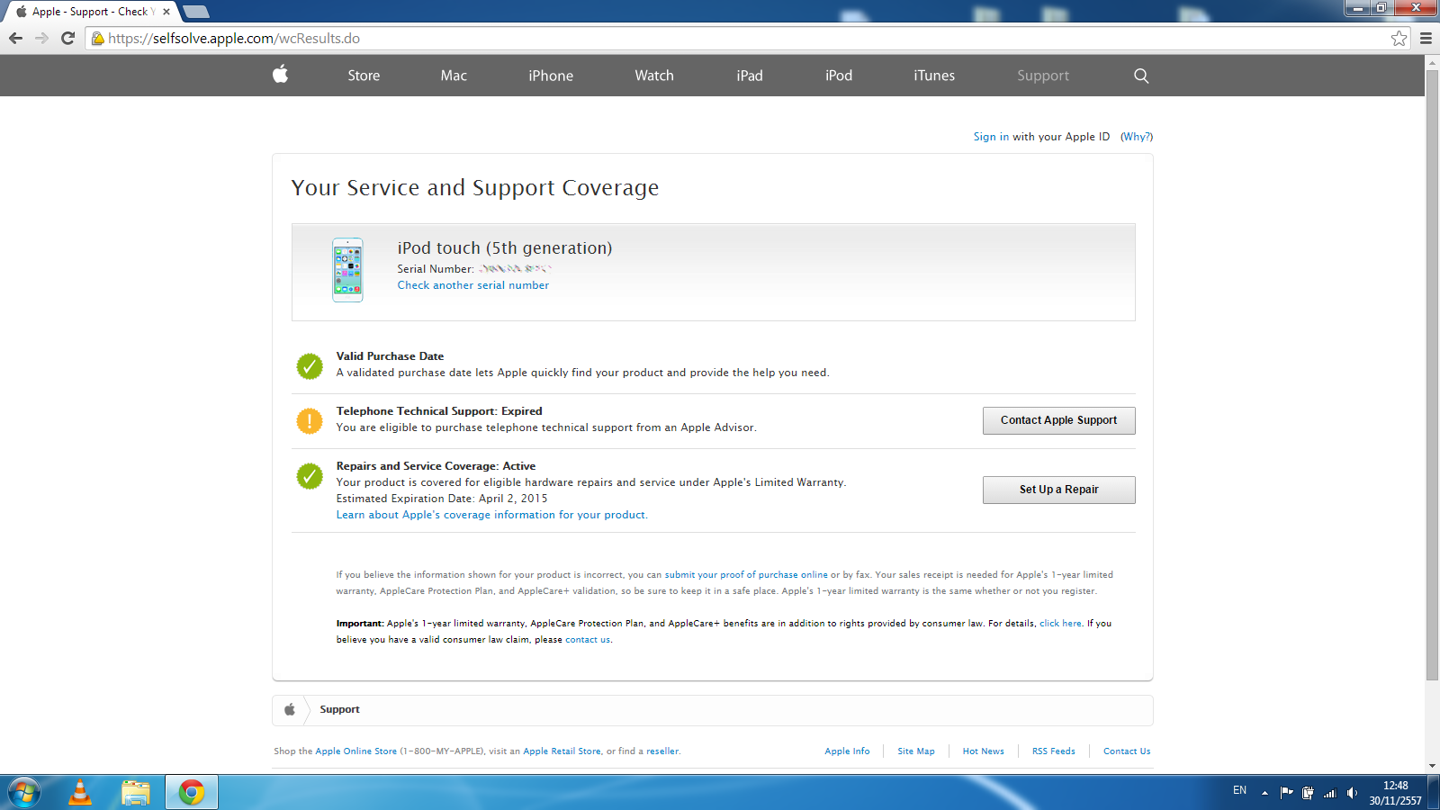Click the power icon in the system tray
1440x810 pixels.
1308,793
